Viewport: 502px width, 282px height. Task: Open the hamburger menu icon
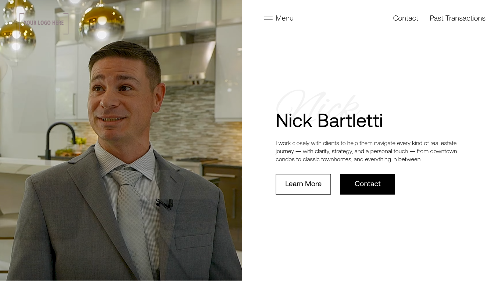pos(268,18)
